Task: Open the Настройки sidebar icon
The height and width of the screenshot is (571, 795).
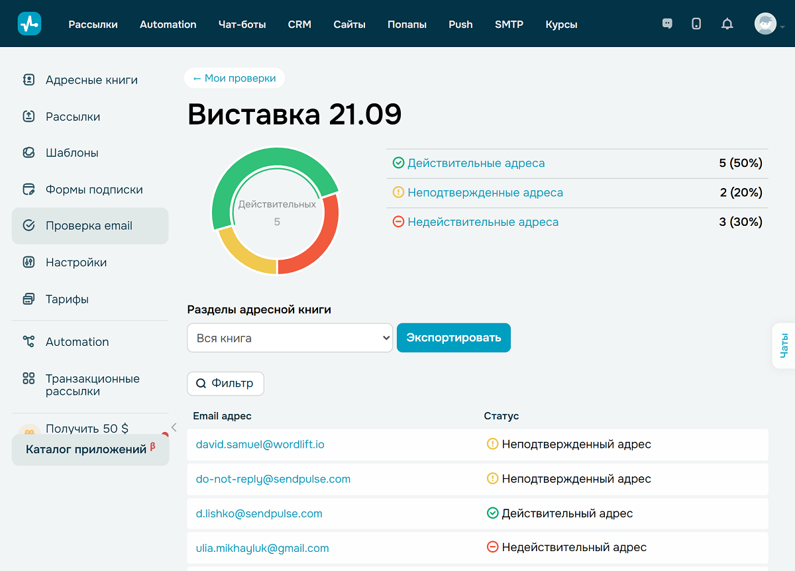Action: pos(27,262)
